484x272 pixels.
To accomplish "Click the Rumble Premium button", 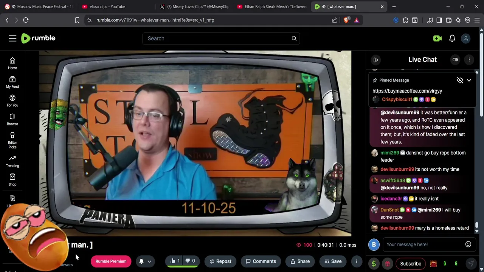I will pyautogui.click(x=111, y=261).
